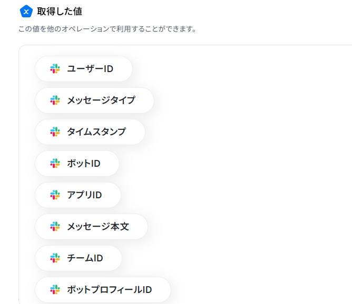Viewport: 352px width, 304px height.
Task: Select the アプリID value chip
Action: click(78, 195)
